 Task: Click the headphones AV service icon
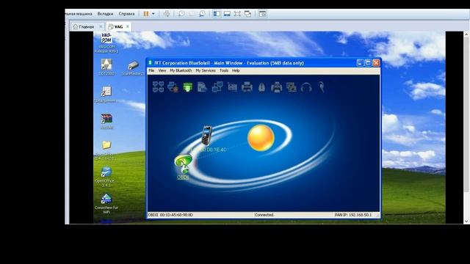pos(306,87)
